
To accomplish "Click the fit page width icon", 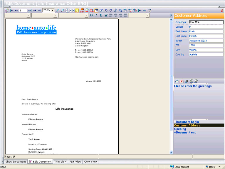I will point(72,10).
